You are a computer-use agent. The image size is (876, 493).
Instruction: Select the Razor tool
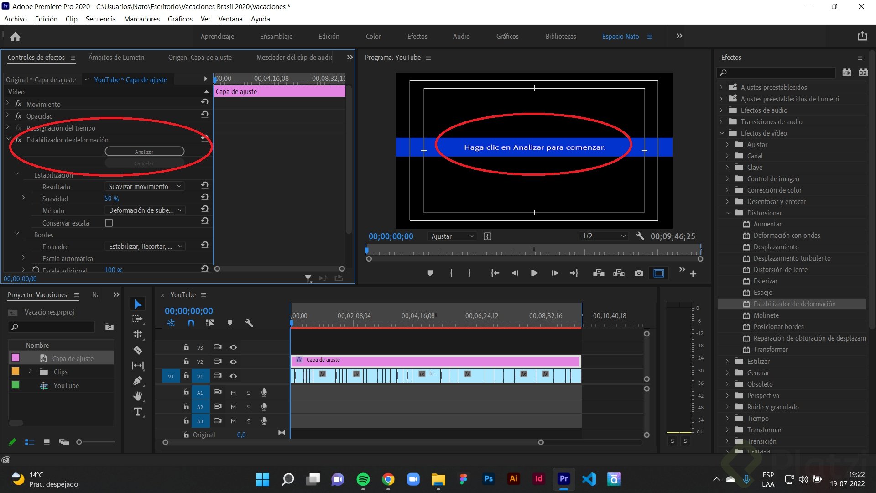coord(138,350)
